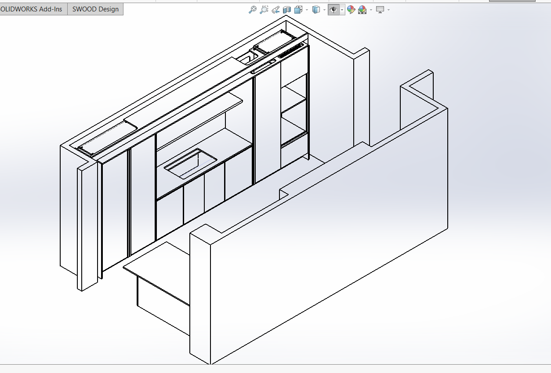Expand the Display Style dropdown arrow

coord(324,10)
